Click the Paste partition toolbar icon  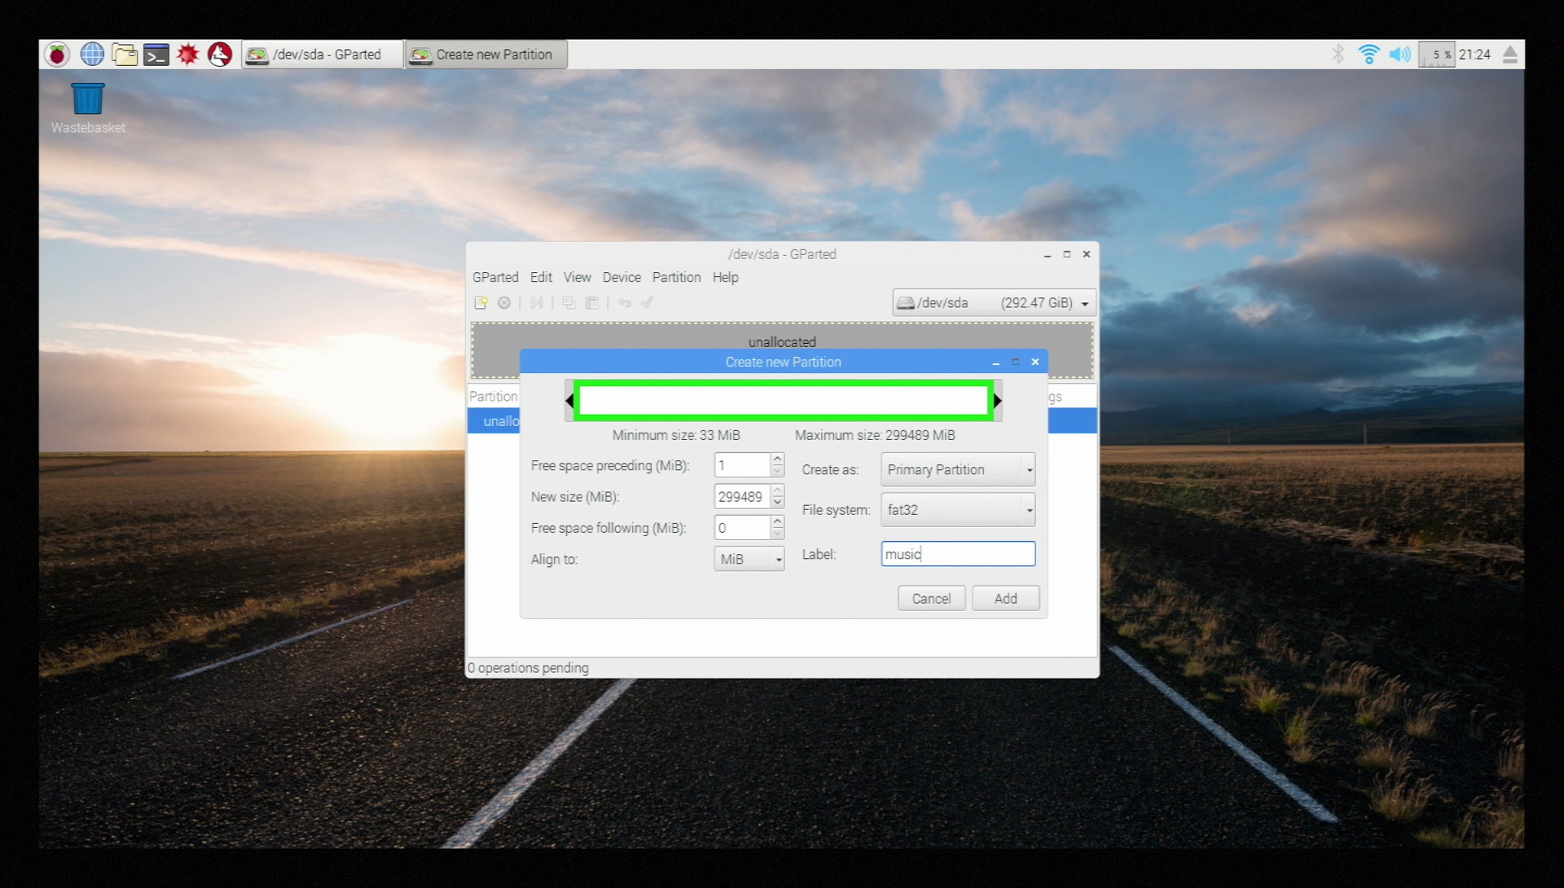(592, 303)
